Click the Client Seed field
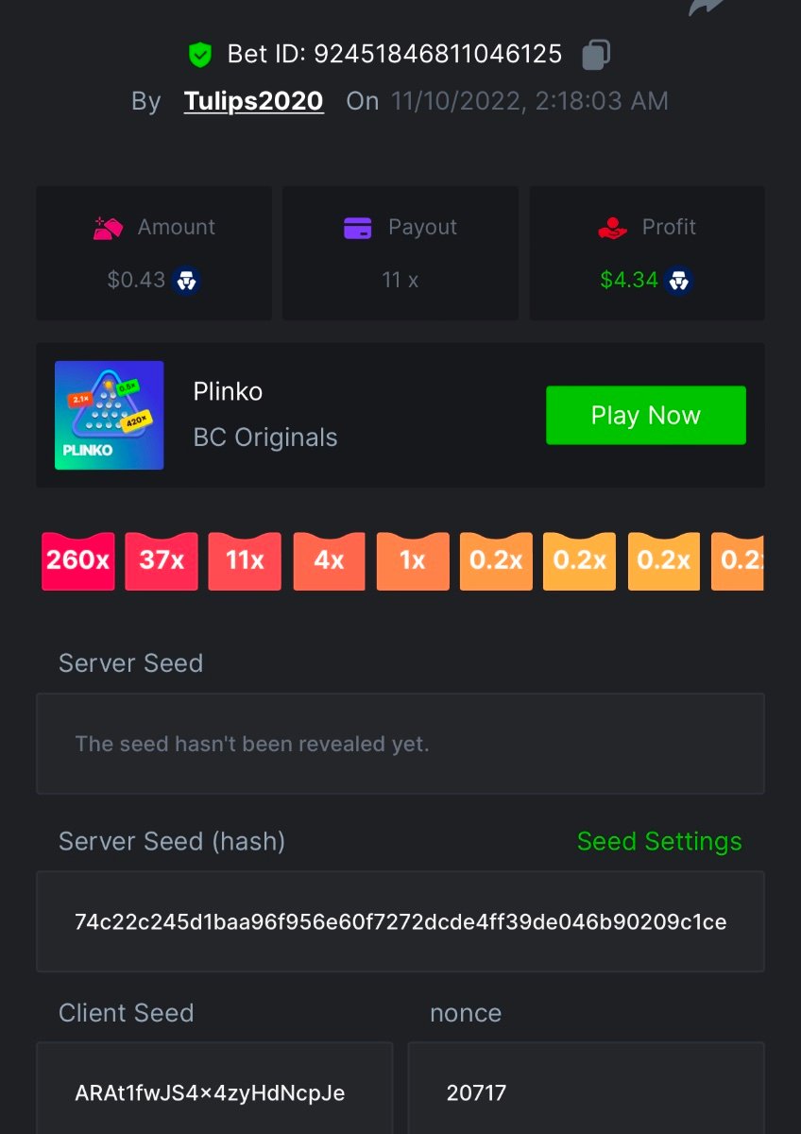The width and height of the screenshot is (801, 1134). pos(214,1093)
